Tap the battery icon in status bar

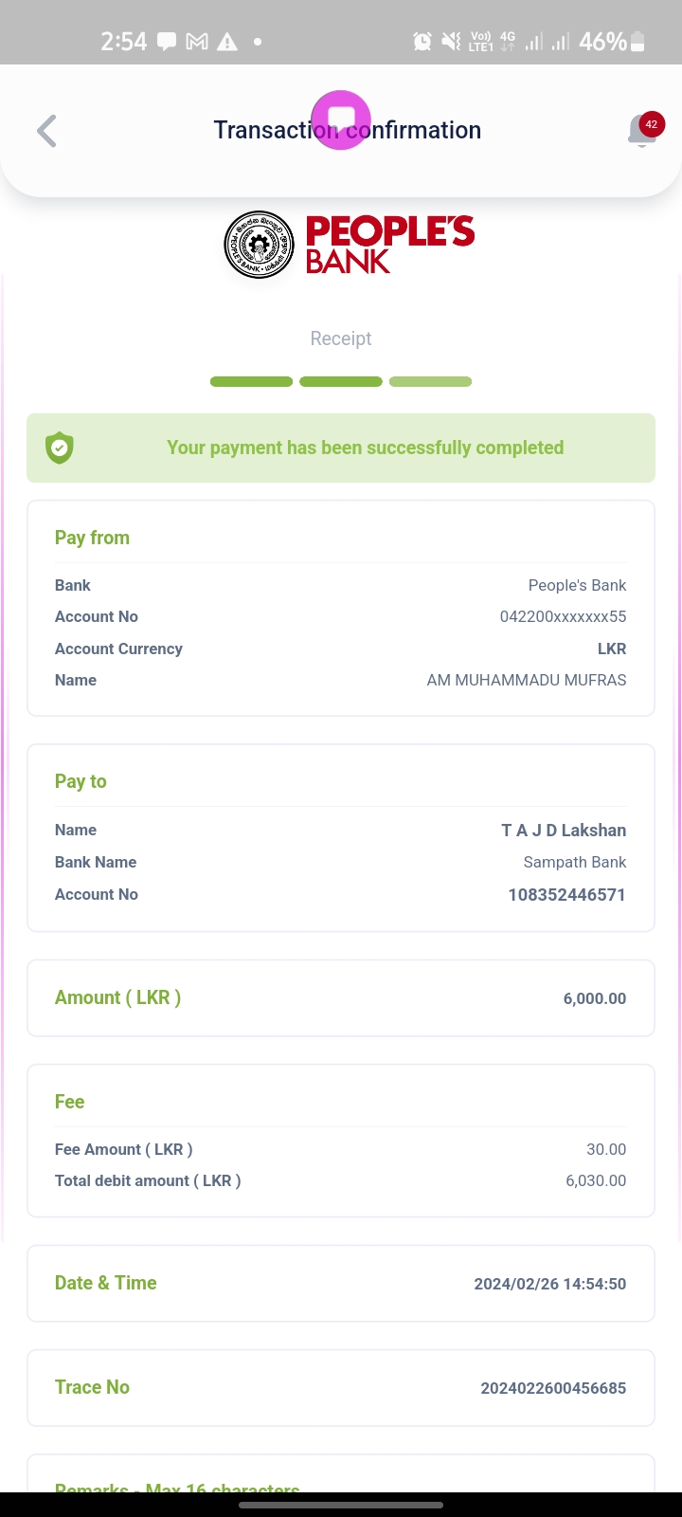[x=637, y=42]
